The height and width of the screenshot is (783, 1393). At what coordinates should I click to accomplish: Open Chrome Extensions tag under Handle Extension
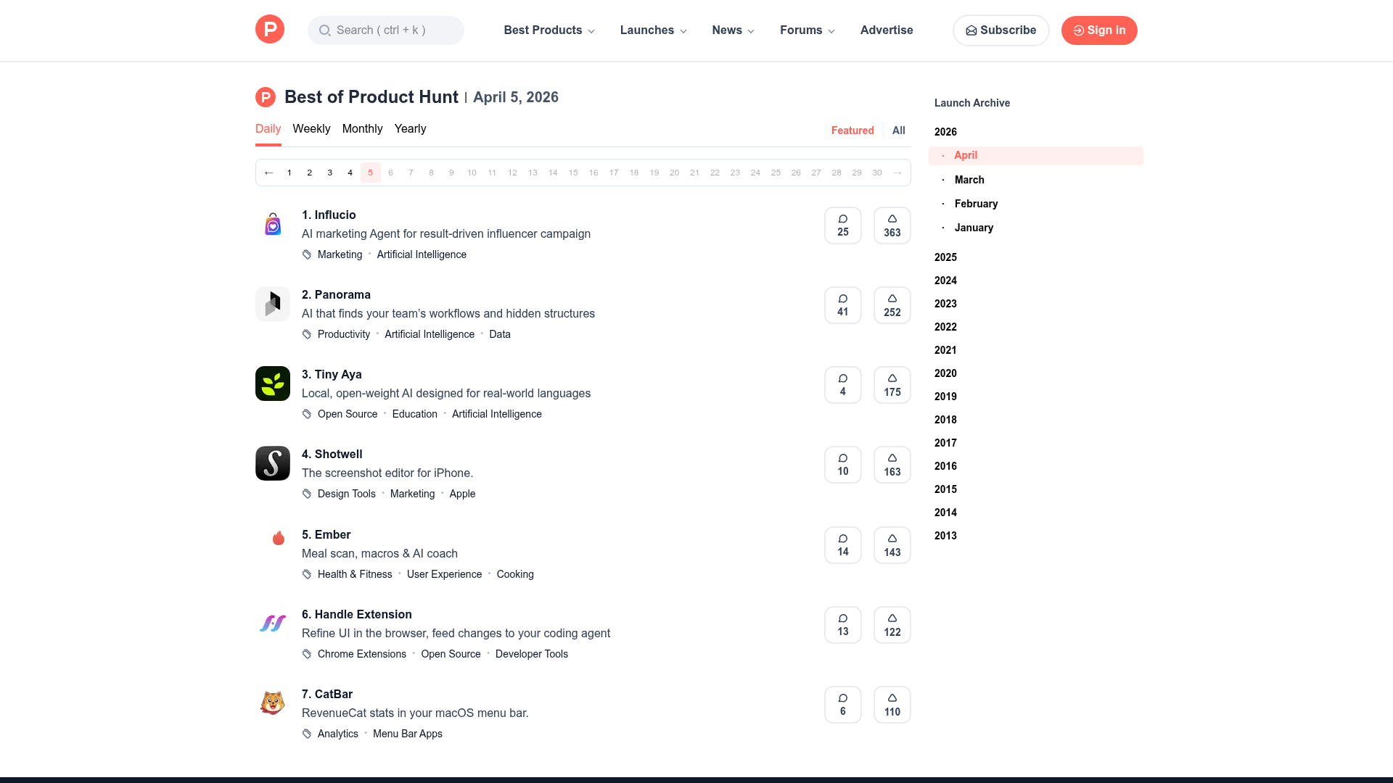click(x=362, y=654)
